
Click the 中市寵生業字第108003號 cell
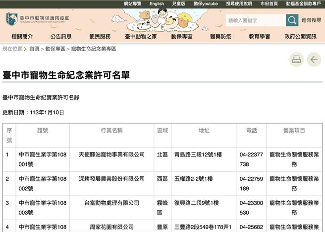[x=43, y=208]
